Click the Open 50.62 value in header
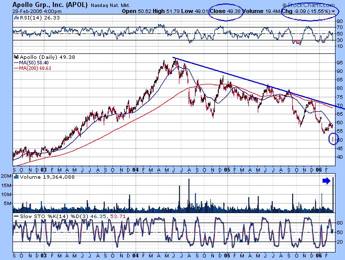Viewport: 345px width, 260px height. 137,11
